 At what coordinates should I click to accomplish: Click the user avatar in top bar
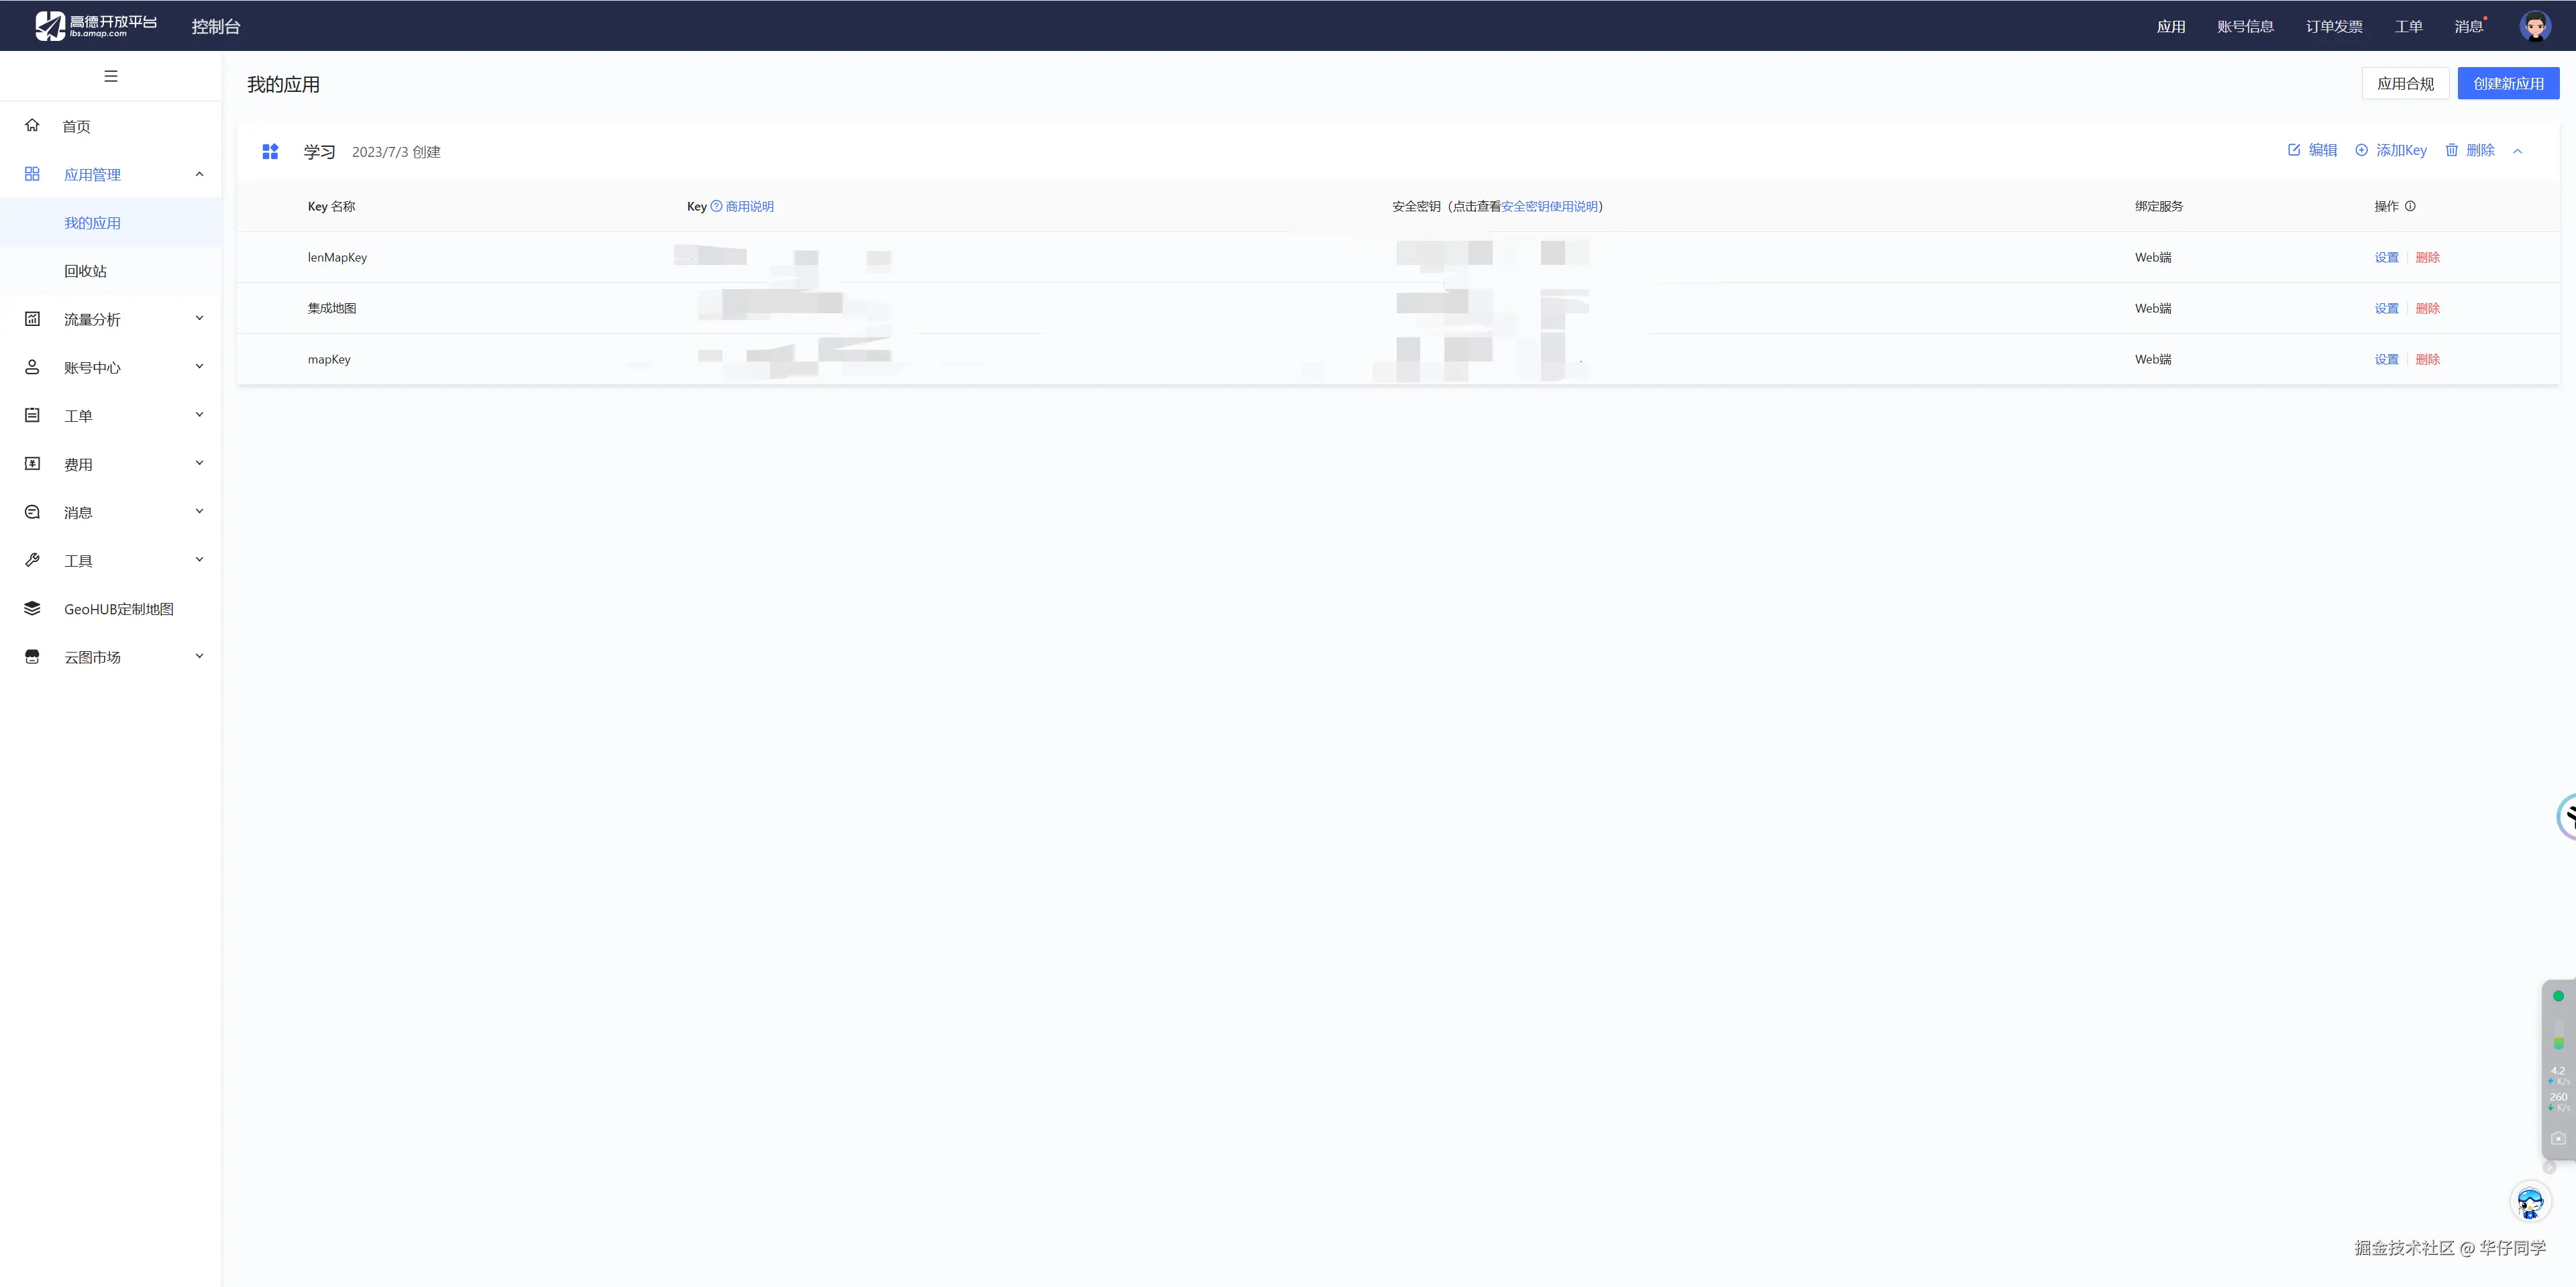2534,26
